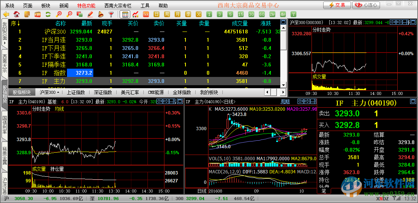Select the 3-minute period icon
418x203 pixels.
click(x=220, y=14)
